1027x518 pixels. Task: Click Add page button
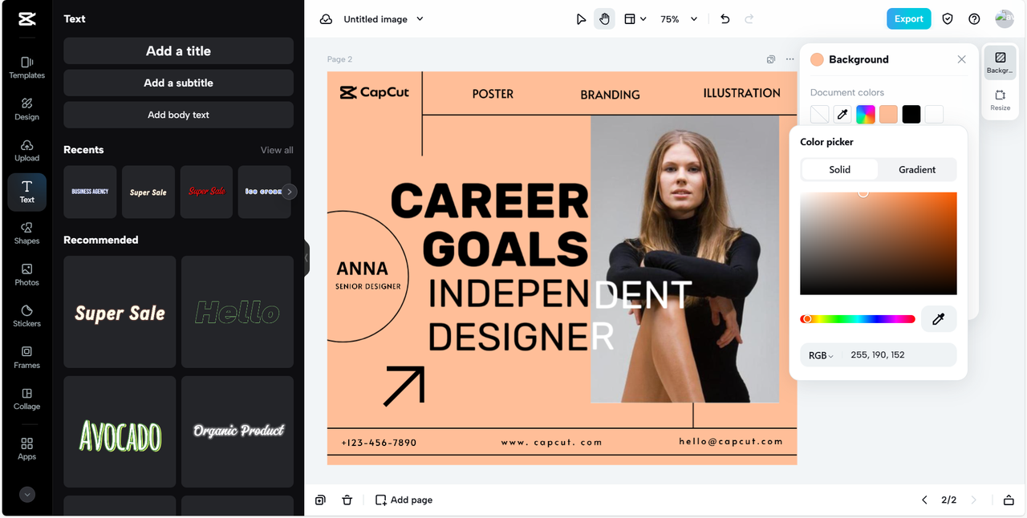click(x=404, y=500)
